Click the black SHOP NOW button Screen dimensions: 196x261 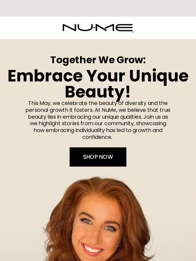tap(98, 157)
